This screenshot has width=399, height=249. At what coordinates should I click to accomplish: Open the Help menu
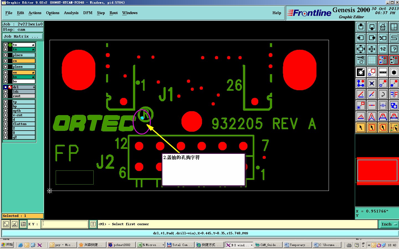pos(277,13)
